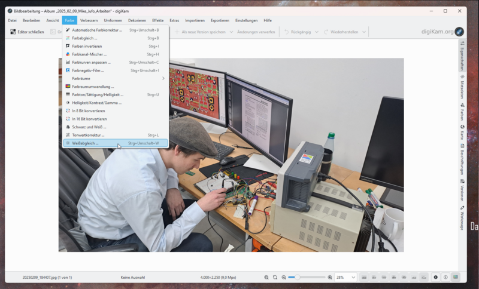The image size is (479, 289).
Task: Click the Keine Auswahl status text
Action: 132,278
